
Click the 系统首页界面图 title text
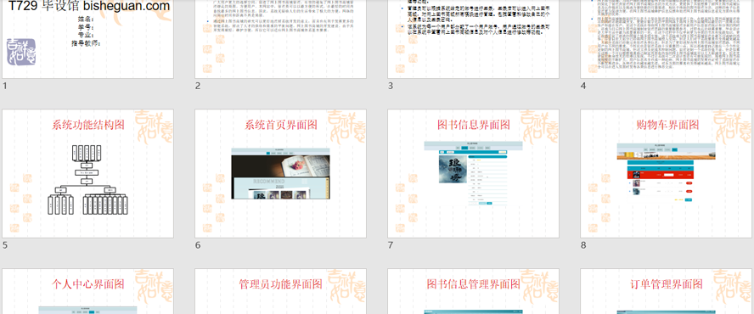(281, 125)
